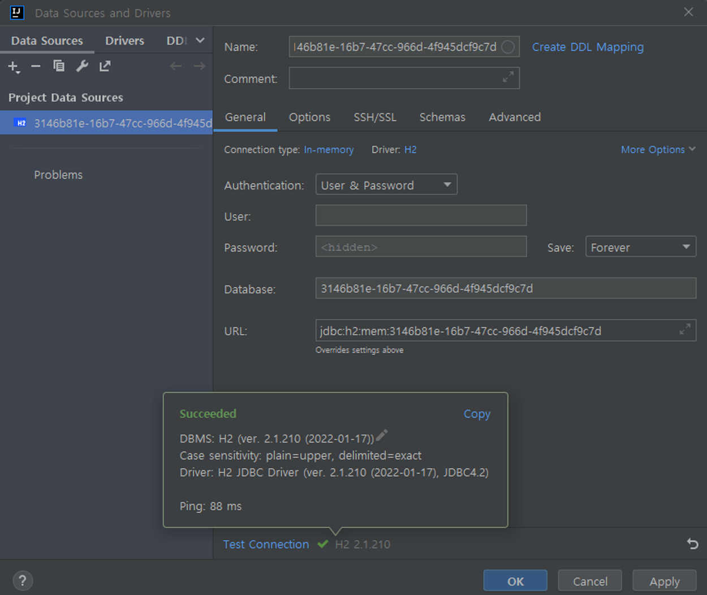This screenshot has height=595, width=707.
Task: Click the green checkmark next to Test Connection
Action: [323, 544]
